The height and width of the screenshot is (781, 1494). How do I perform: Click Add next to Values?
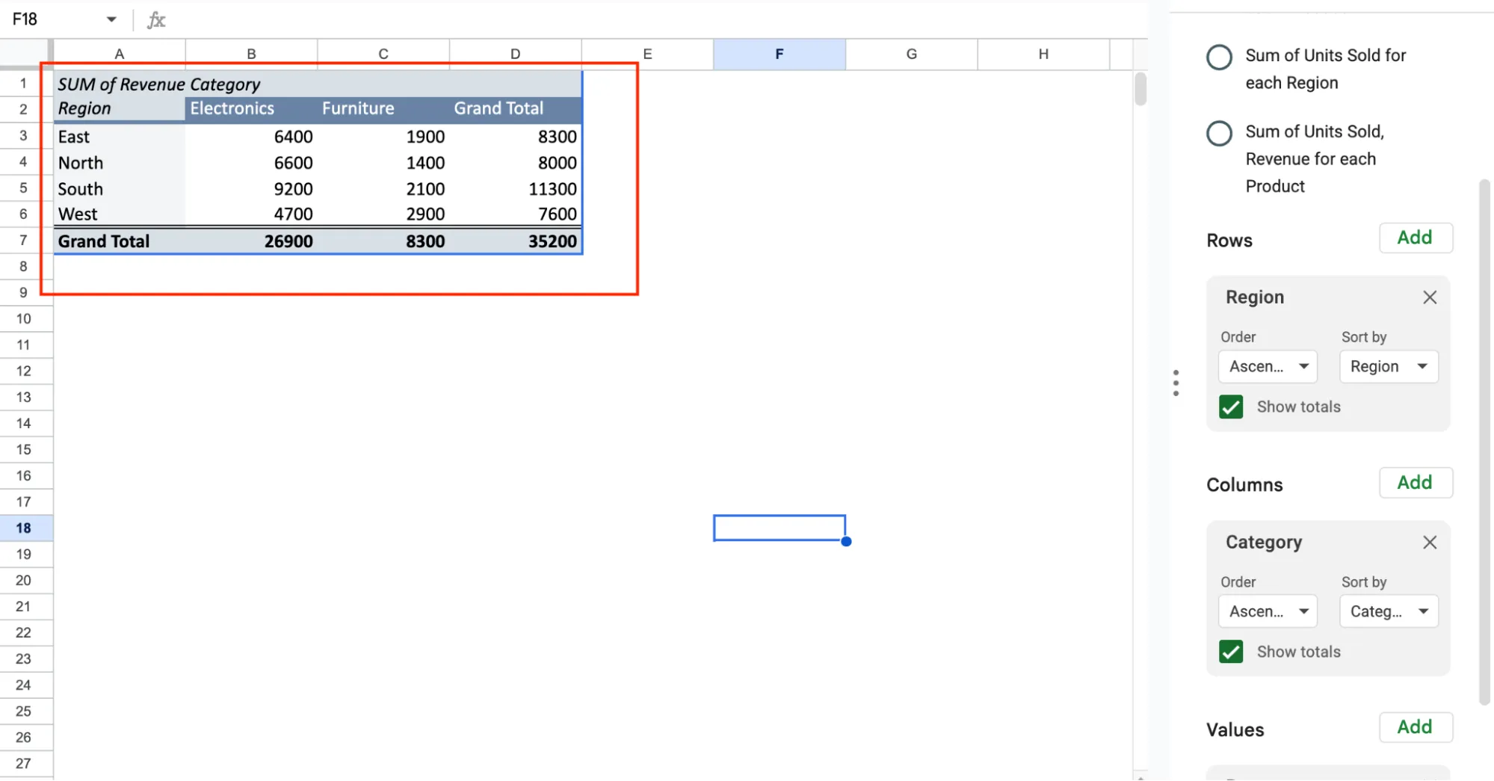click(x=1415, y=726)
